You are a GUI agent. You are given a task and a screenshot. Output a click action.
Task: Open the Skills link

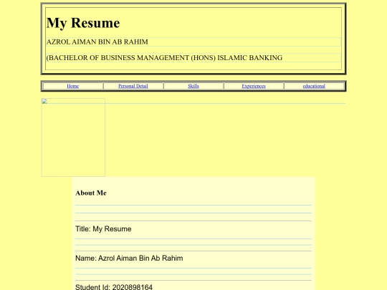click(193, 86)
